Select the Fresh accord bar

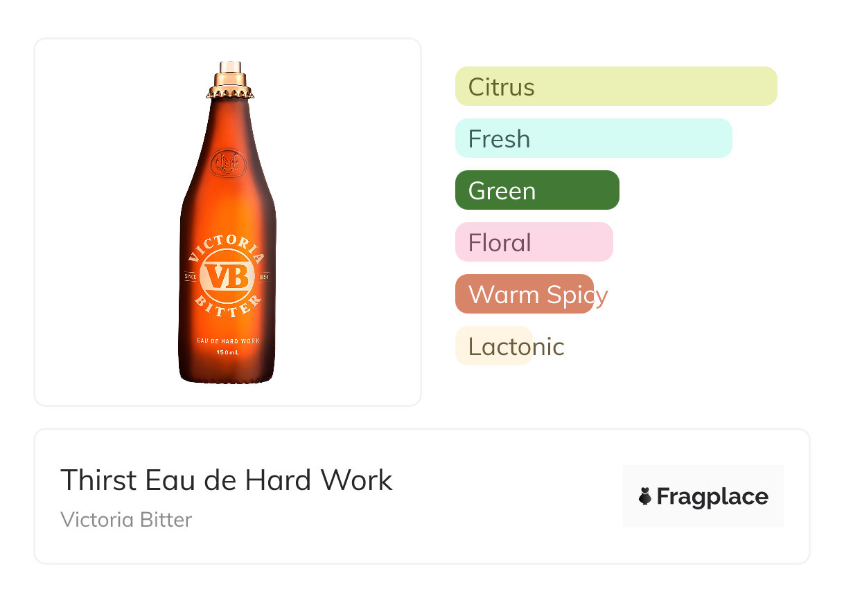[x=593, y=138]
